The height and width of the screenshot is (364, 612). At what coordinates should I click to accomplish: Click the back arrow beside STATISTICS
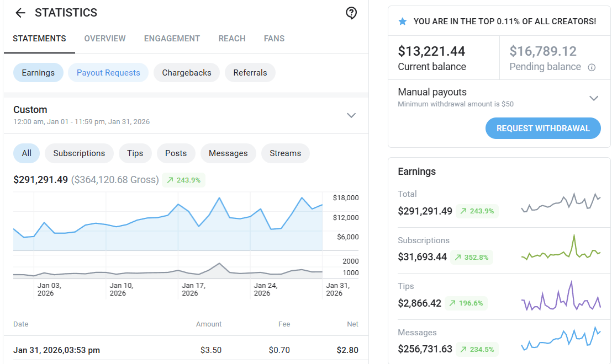tap(20, 13)
